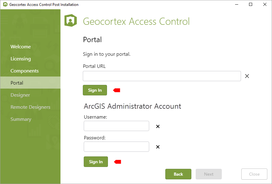This screenshot has width=272, height=184.
Task: Go Back to the previous step
Action: 178,174
